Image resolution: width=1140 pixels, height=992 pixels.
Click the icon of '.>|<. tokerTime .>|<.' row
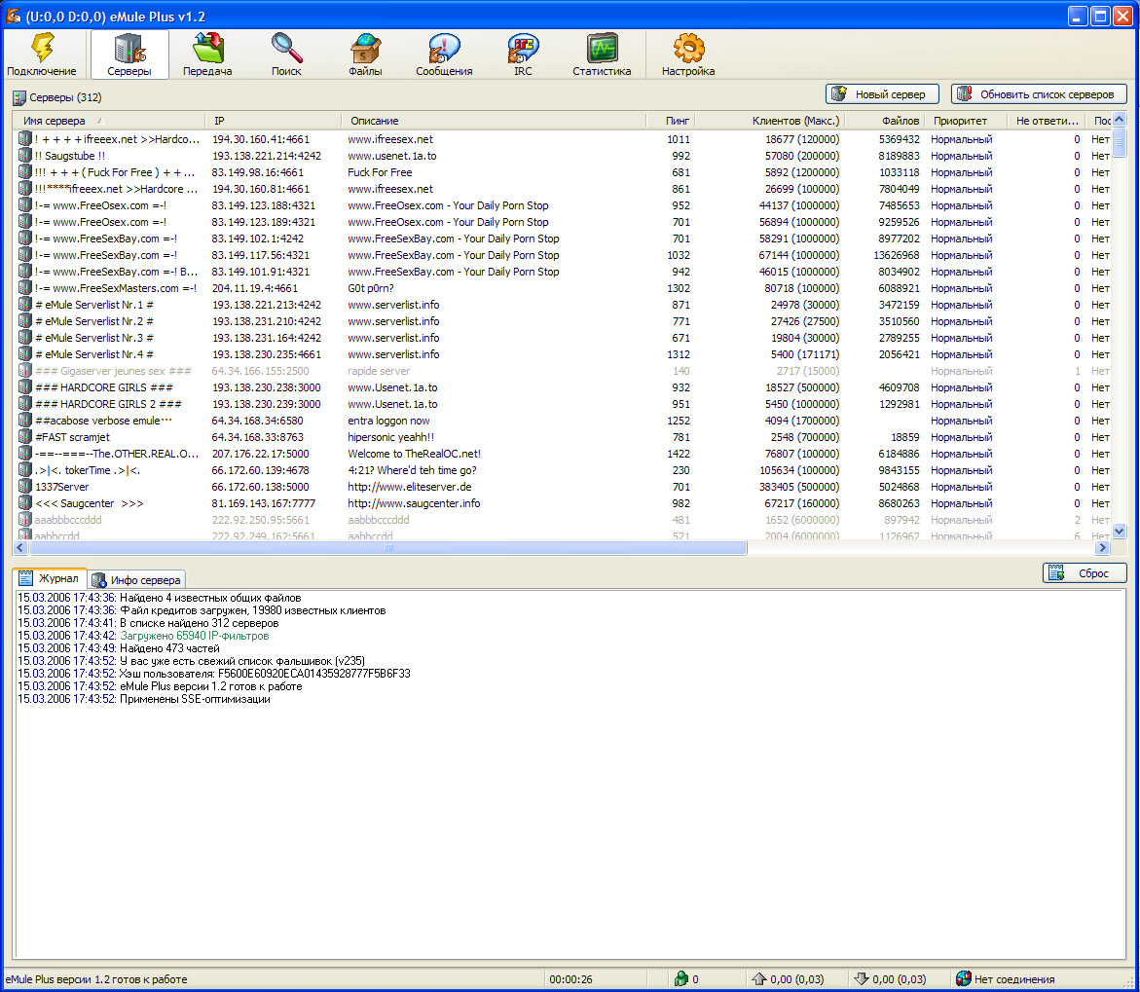click(x=24, y=470)
